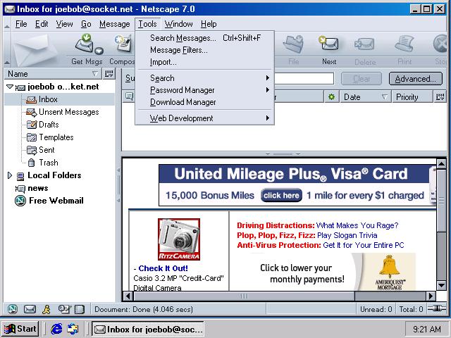
Task: Open Composer icon in component bar
Action: click(64, 309)
